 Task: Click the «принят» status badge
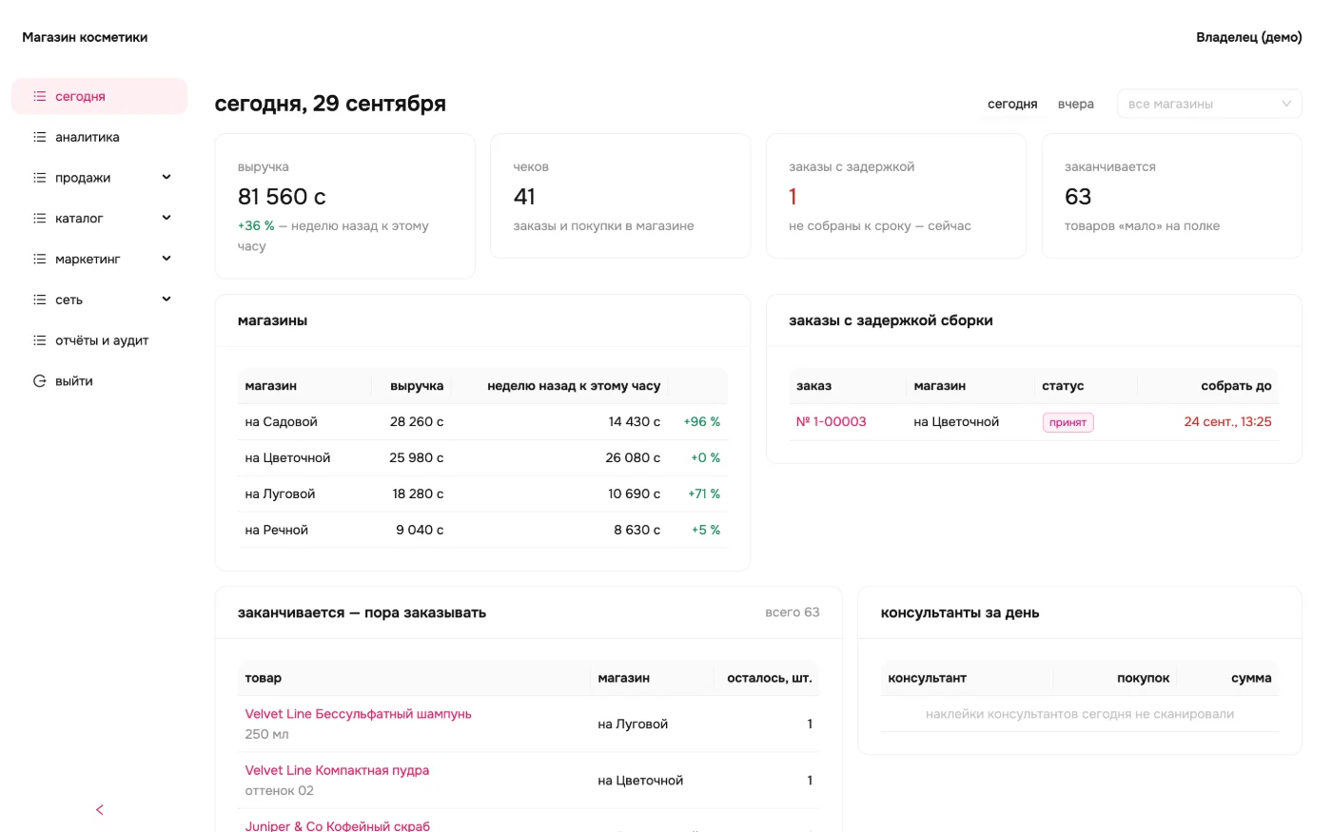(x=1068, y=422)
